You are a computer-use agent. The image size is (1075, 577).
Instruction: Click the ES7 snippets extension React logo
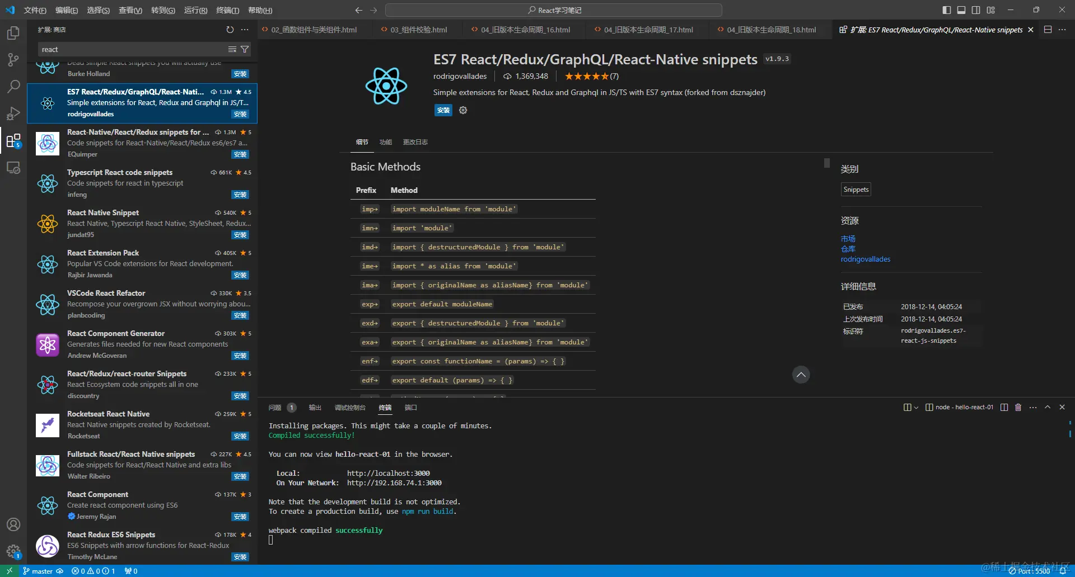click(x=386, y=86)
